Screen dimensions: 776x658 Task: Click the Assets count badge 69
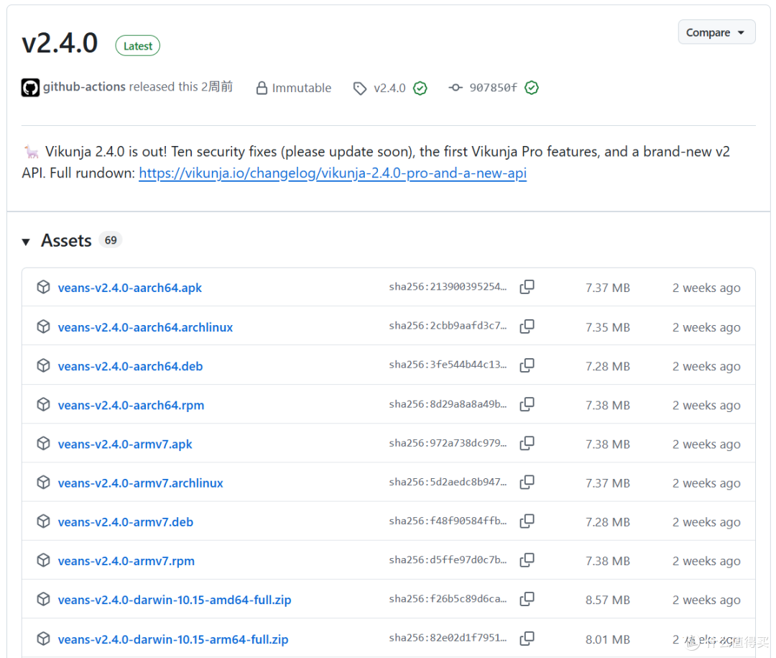click(111, 240)
